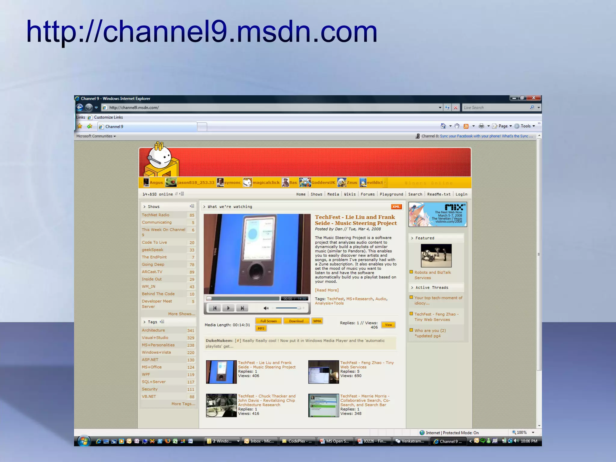
Task: Mute the video player speaker icon
Action: click(x=266, y=308)
